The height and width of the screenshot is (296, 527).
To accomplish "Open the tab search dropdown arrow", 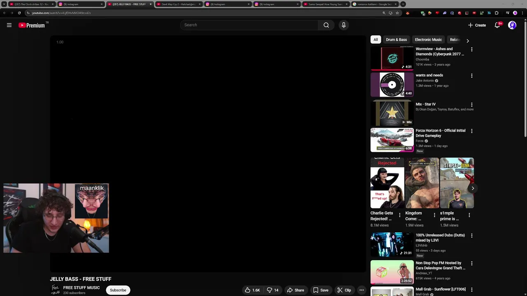I will pyautogui.click(x=4, y=4).
